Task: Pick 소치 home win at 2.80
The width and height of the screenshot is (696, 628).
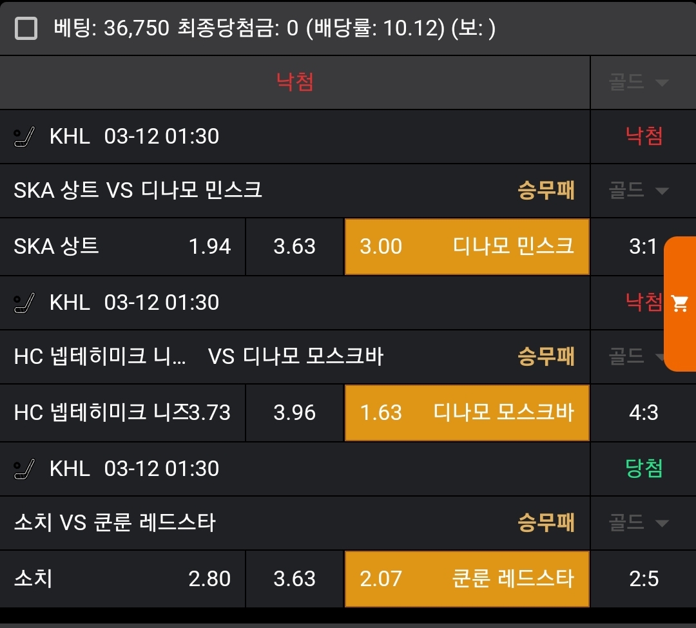Action: [x=122, y=579]
